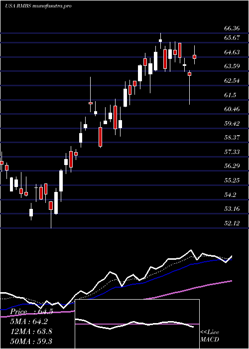Click the Price : 64.5 readout

pyautogui.click(x=31, y=312)
